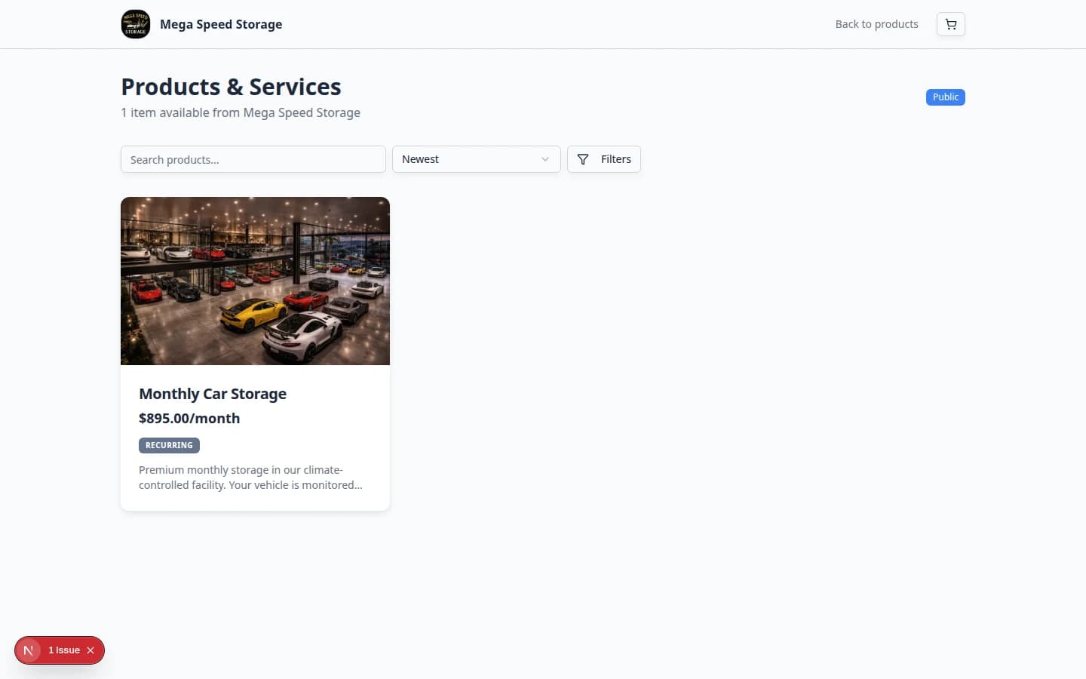Click the funnel filter icon

(583, 159)
